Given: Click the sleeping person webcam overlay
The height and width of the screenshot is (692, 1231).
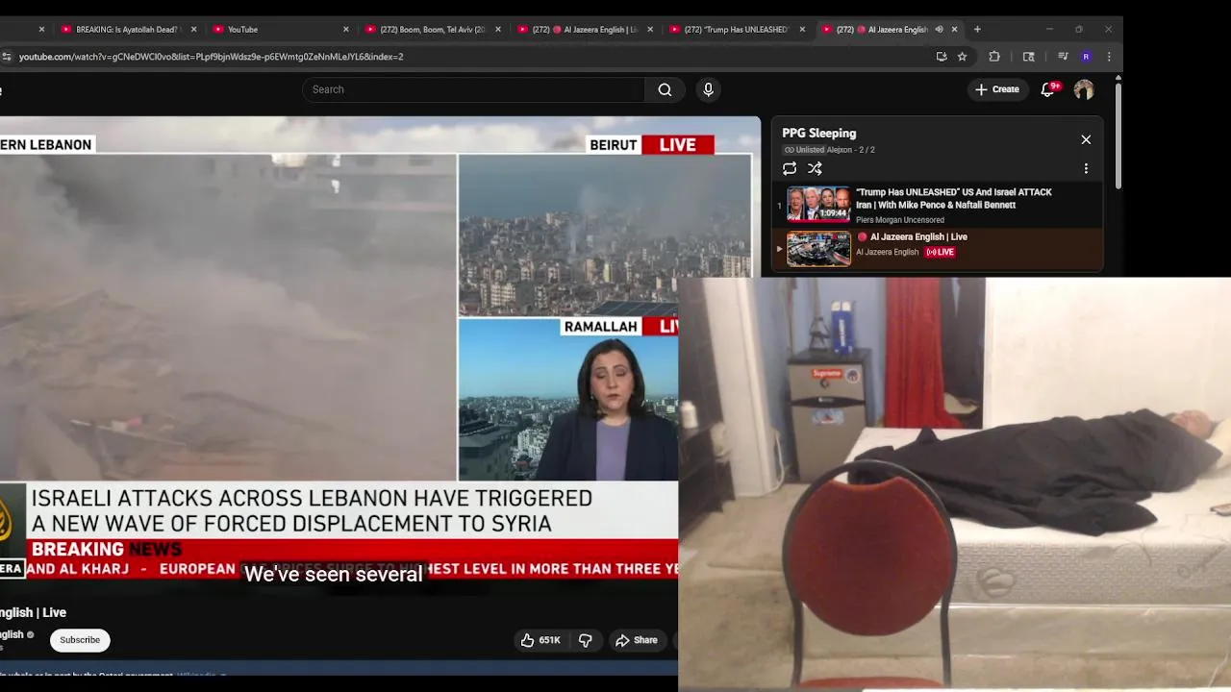Looking at the screenshot, I should (954, 484).
